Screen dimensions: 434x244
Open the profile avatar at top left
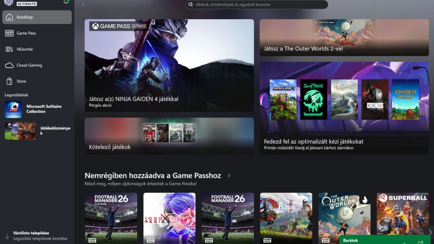pos(9,2)
